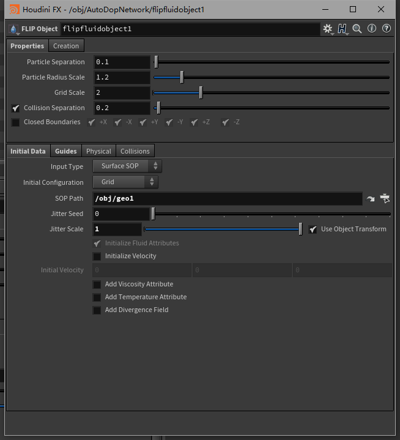
Task: Click the Initialize Fluid Attributes checkbox
Action: coord(97,244)
